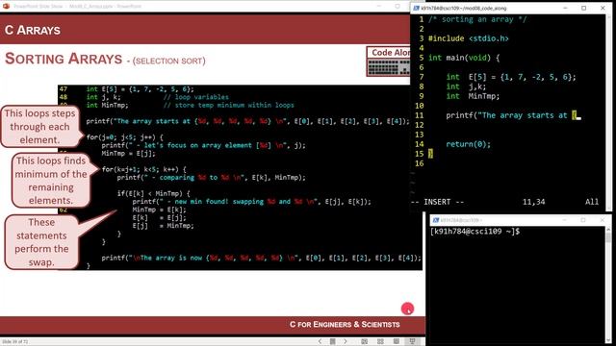Image resolution: width=616 pixels, height=346 pixels.
Task: Click 'for(j=0; j<5; j++) {' in slide code
Action: coord(124,137)
